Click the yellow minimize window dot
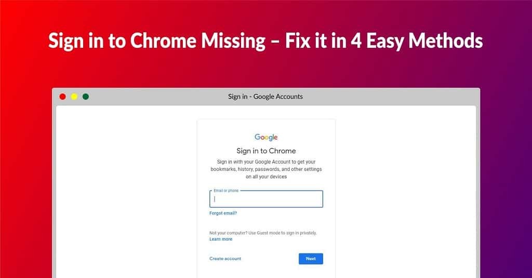 (74, 97)
